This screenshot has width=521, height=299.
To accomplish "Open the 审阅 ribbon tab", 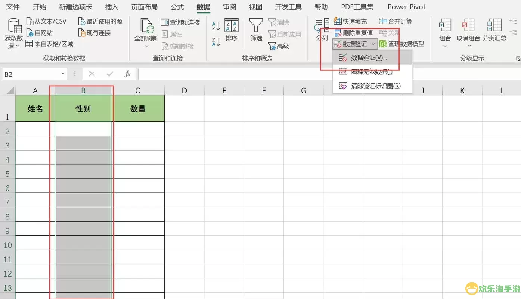I will [x=229, y=7].
